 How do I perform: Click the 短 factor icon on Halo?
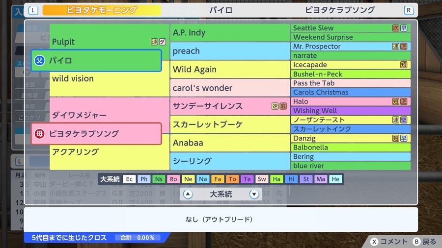click(x=396, y=101)
